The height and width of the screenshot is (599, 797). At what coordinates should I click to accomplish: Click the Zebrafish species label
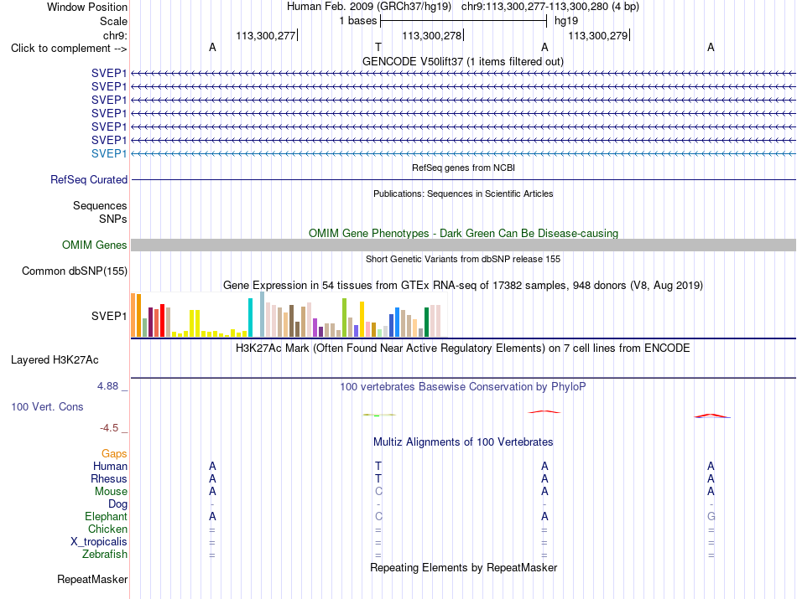click(105, 555)
